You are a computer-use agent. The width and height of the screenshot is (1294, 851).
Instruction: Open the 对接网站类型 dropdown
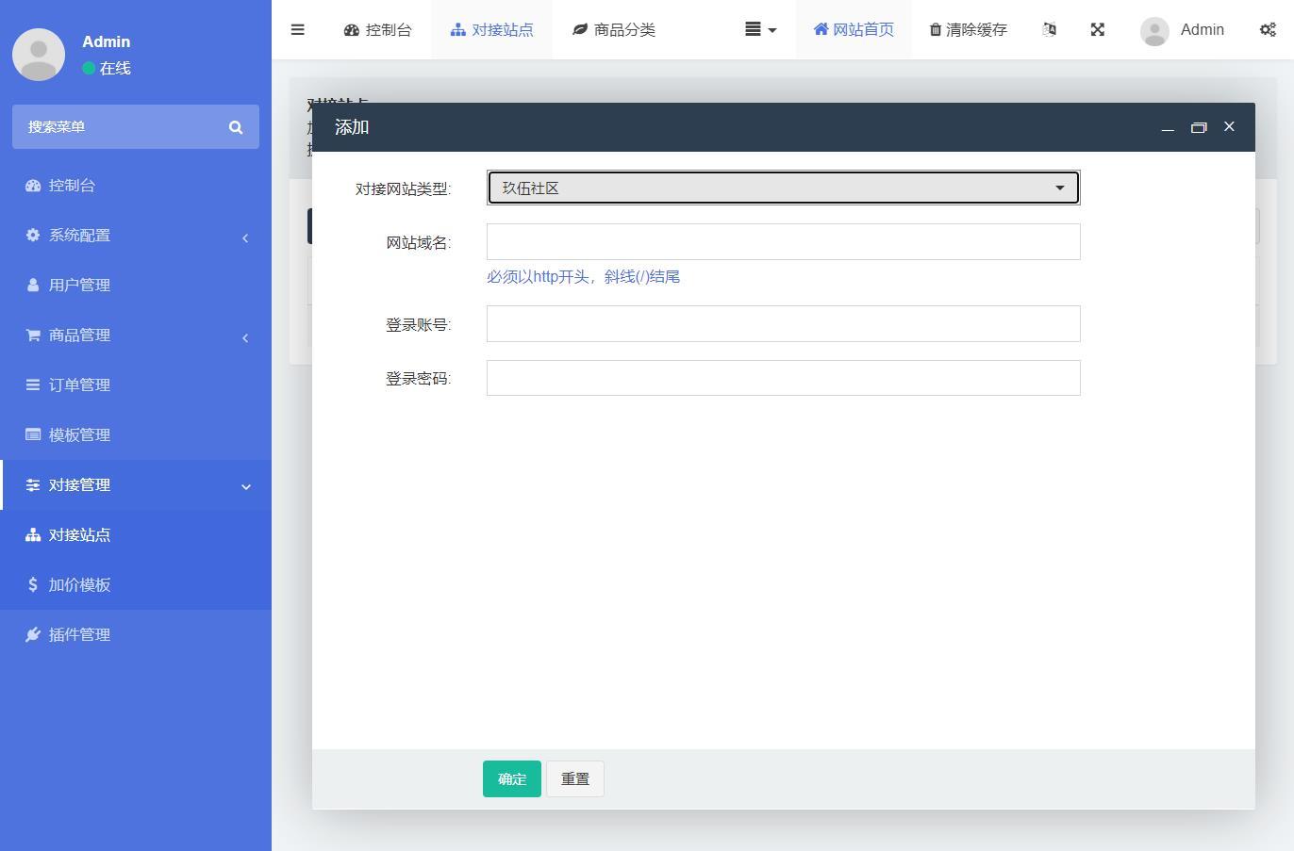[x=783, y=188]
